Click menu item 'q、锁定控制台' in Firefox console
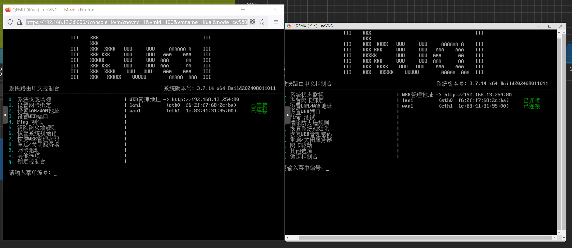 (27, 161)
